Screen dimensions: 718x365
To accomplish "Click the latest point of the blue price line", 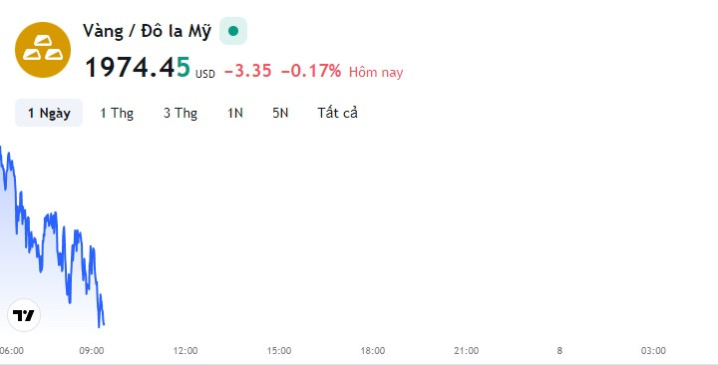I will [x=104, y=325].
